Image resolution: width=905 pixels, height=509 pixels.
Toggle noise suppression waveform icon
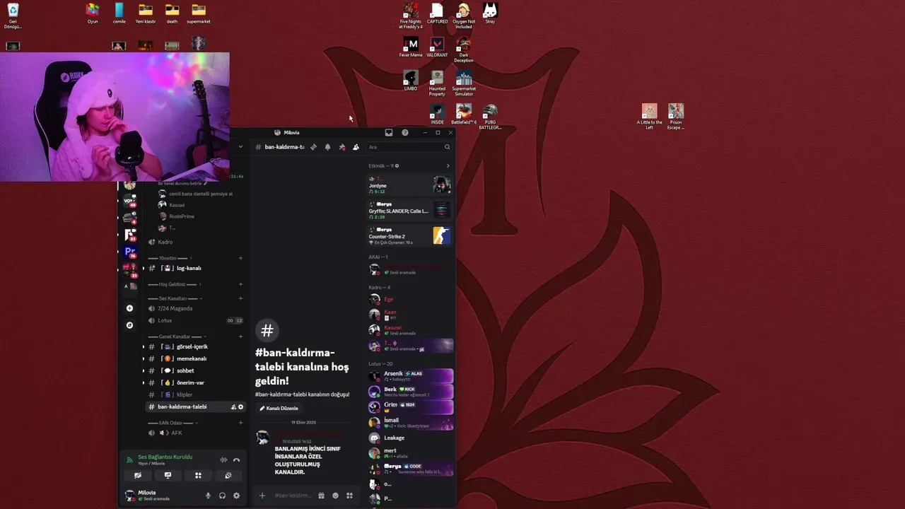pos(223,460)
